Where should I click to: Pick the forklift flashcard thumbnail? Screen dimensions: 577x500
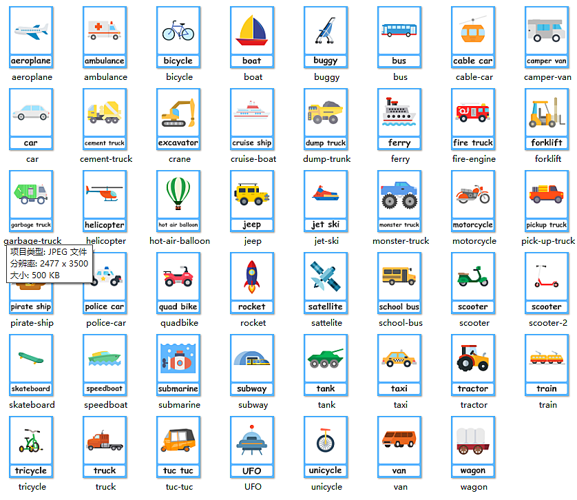click(x=547, y=119)
